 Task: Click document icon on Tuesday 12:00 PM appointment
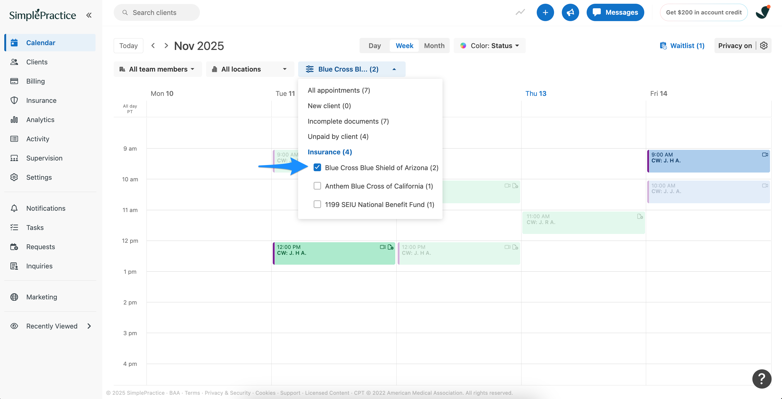[391, 247]
